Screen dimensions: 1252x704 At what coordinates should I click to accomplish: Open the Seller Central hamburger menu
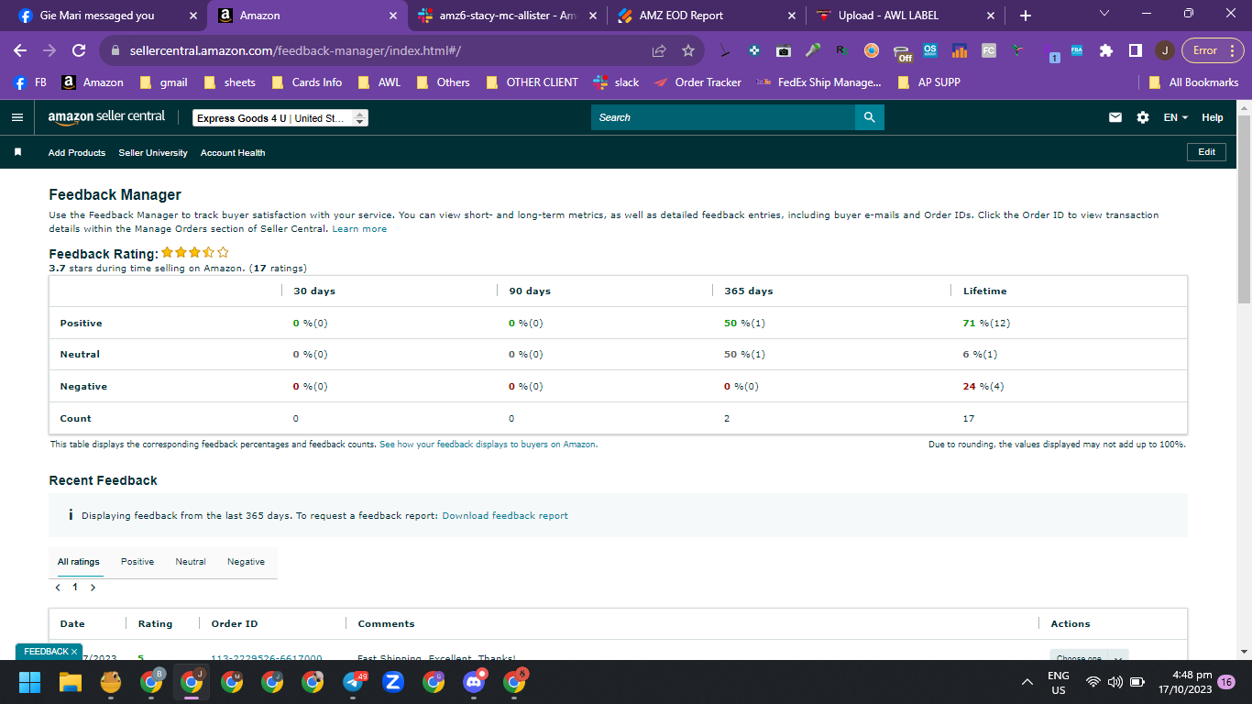pyautogui.click(x=16, y=117)
